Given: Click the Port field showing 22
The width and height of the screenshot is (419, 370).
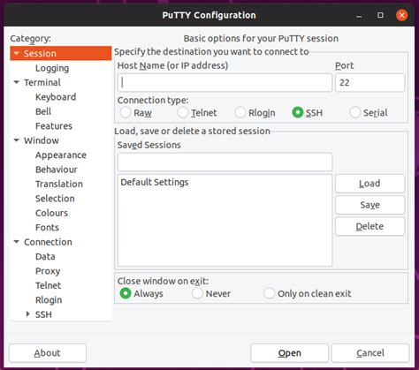Looking at the screenshot, I should click(x=369, y=82).
